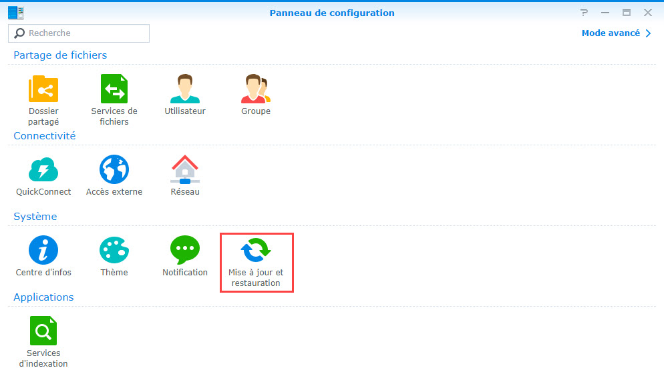Open the Dossier partagé settings

click(x=43, y=90)
